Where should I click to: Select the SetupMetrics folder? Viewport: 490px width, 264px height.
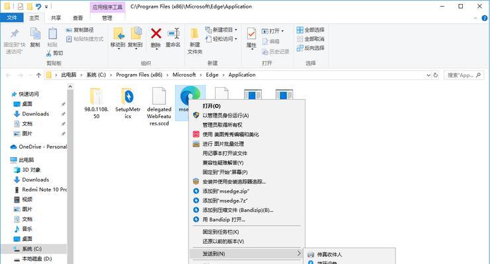(128, 104)
